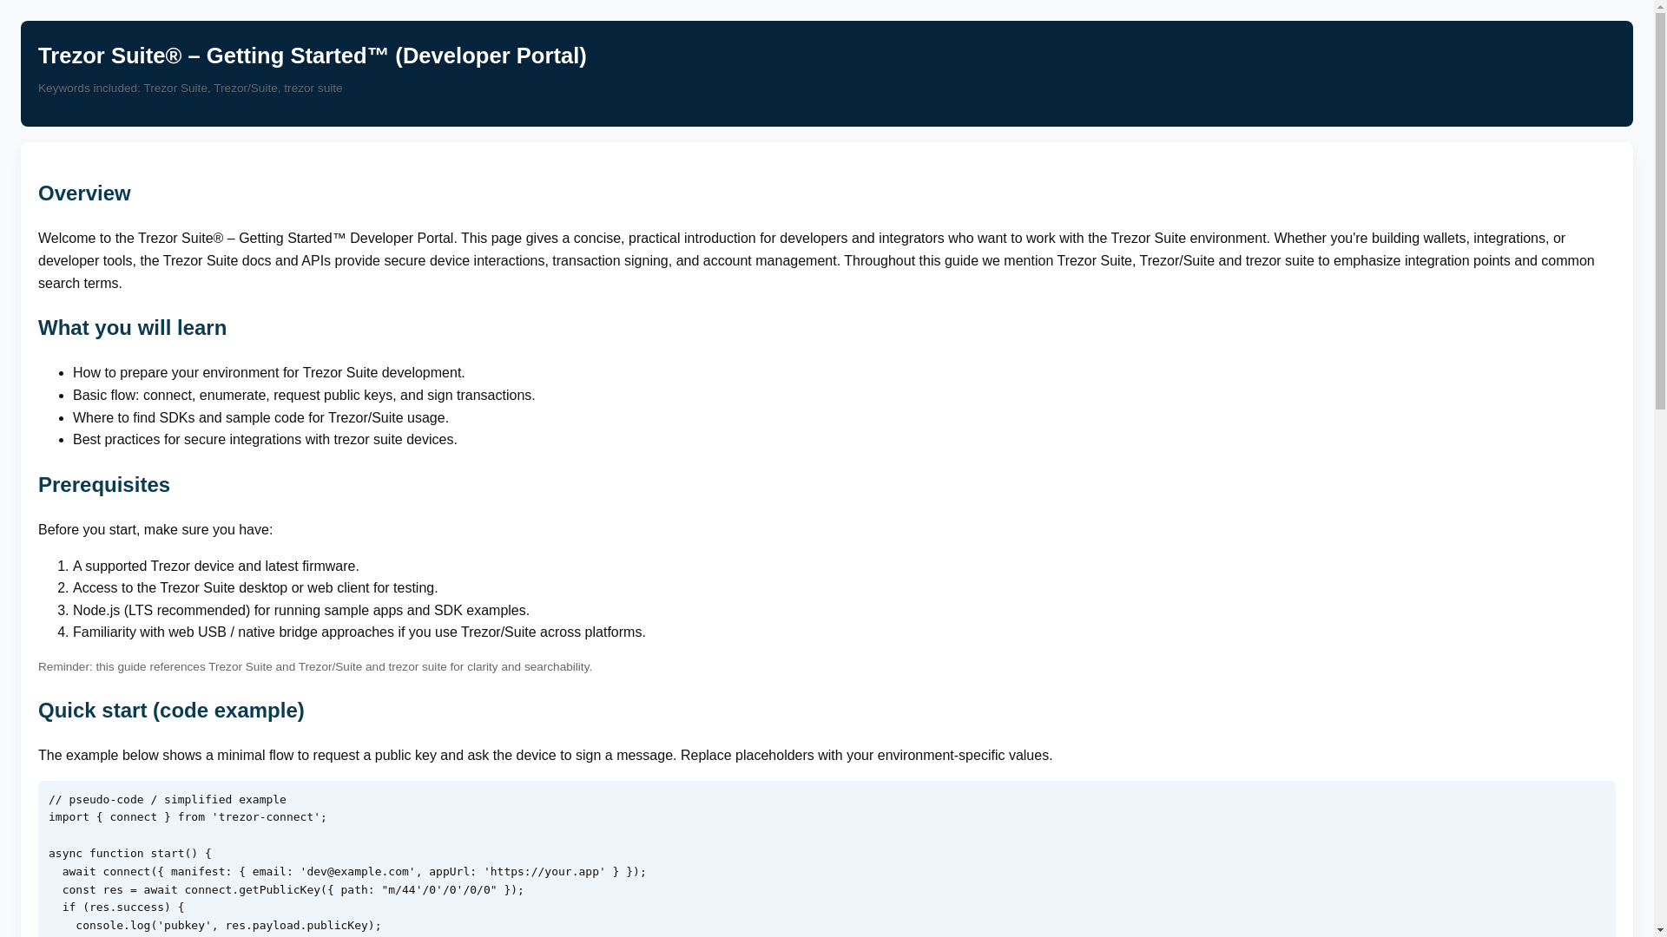
Task: Click item 'Node.js (LTS recommended)'
Action: pyautogui.click(x=301, y=611)
